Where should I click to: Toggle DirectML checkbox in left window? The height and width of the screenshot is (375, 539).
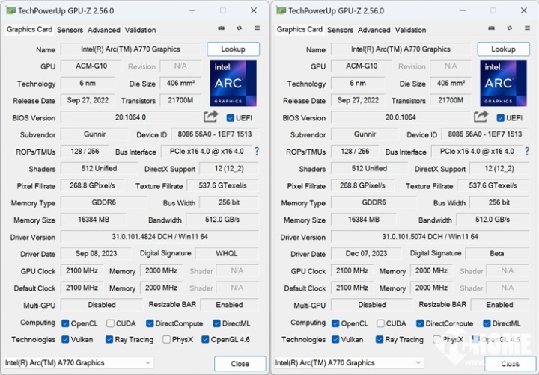click(x=216, y=323)
